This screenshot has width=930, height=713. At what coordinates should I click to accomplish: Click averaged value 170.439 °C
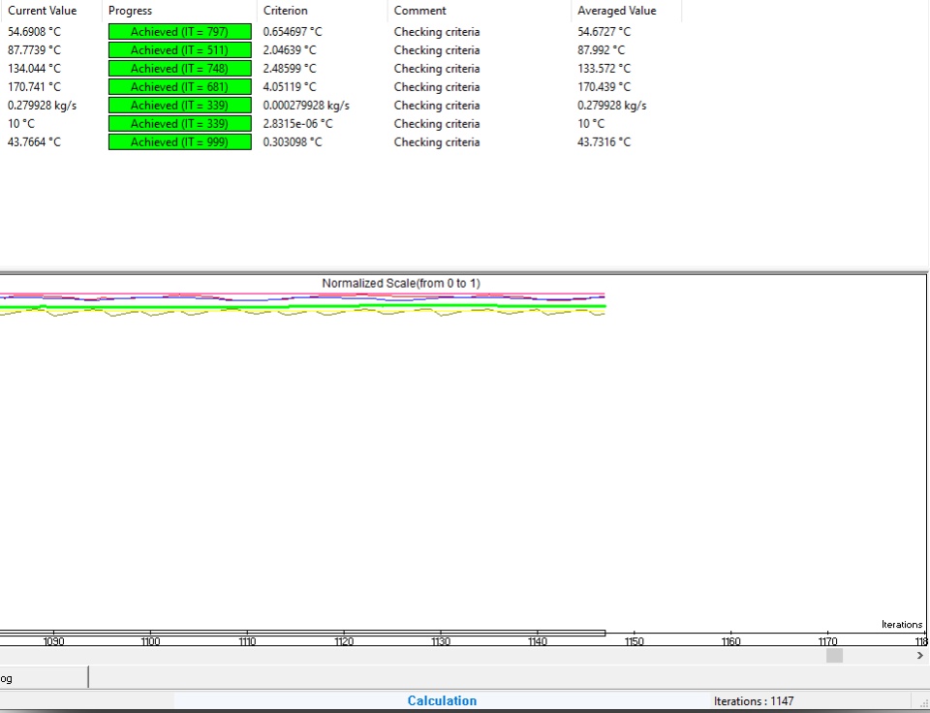[604, 86]
